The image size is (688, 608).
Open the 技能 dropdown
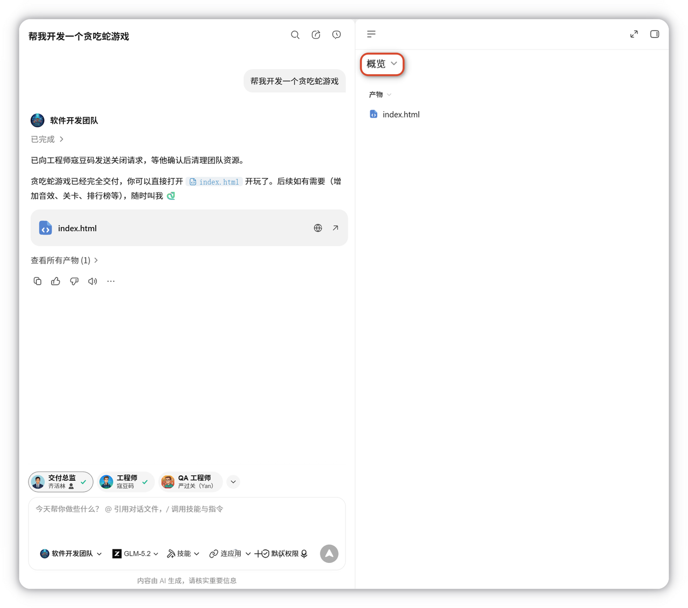[183, 554]
